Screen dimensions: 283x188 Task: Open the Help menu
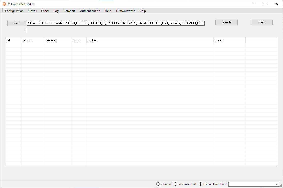pos(108,11)
